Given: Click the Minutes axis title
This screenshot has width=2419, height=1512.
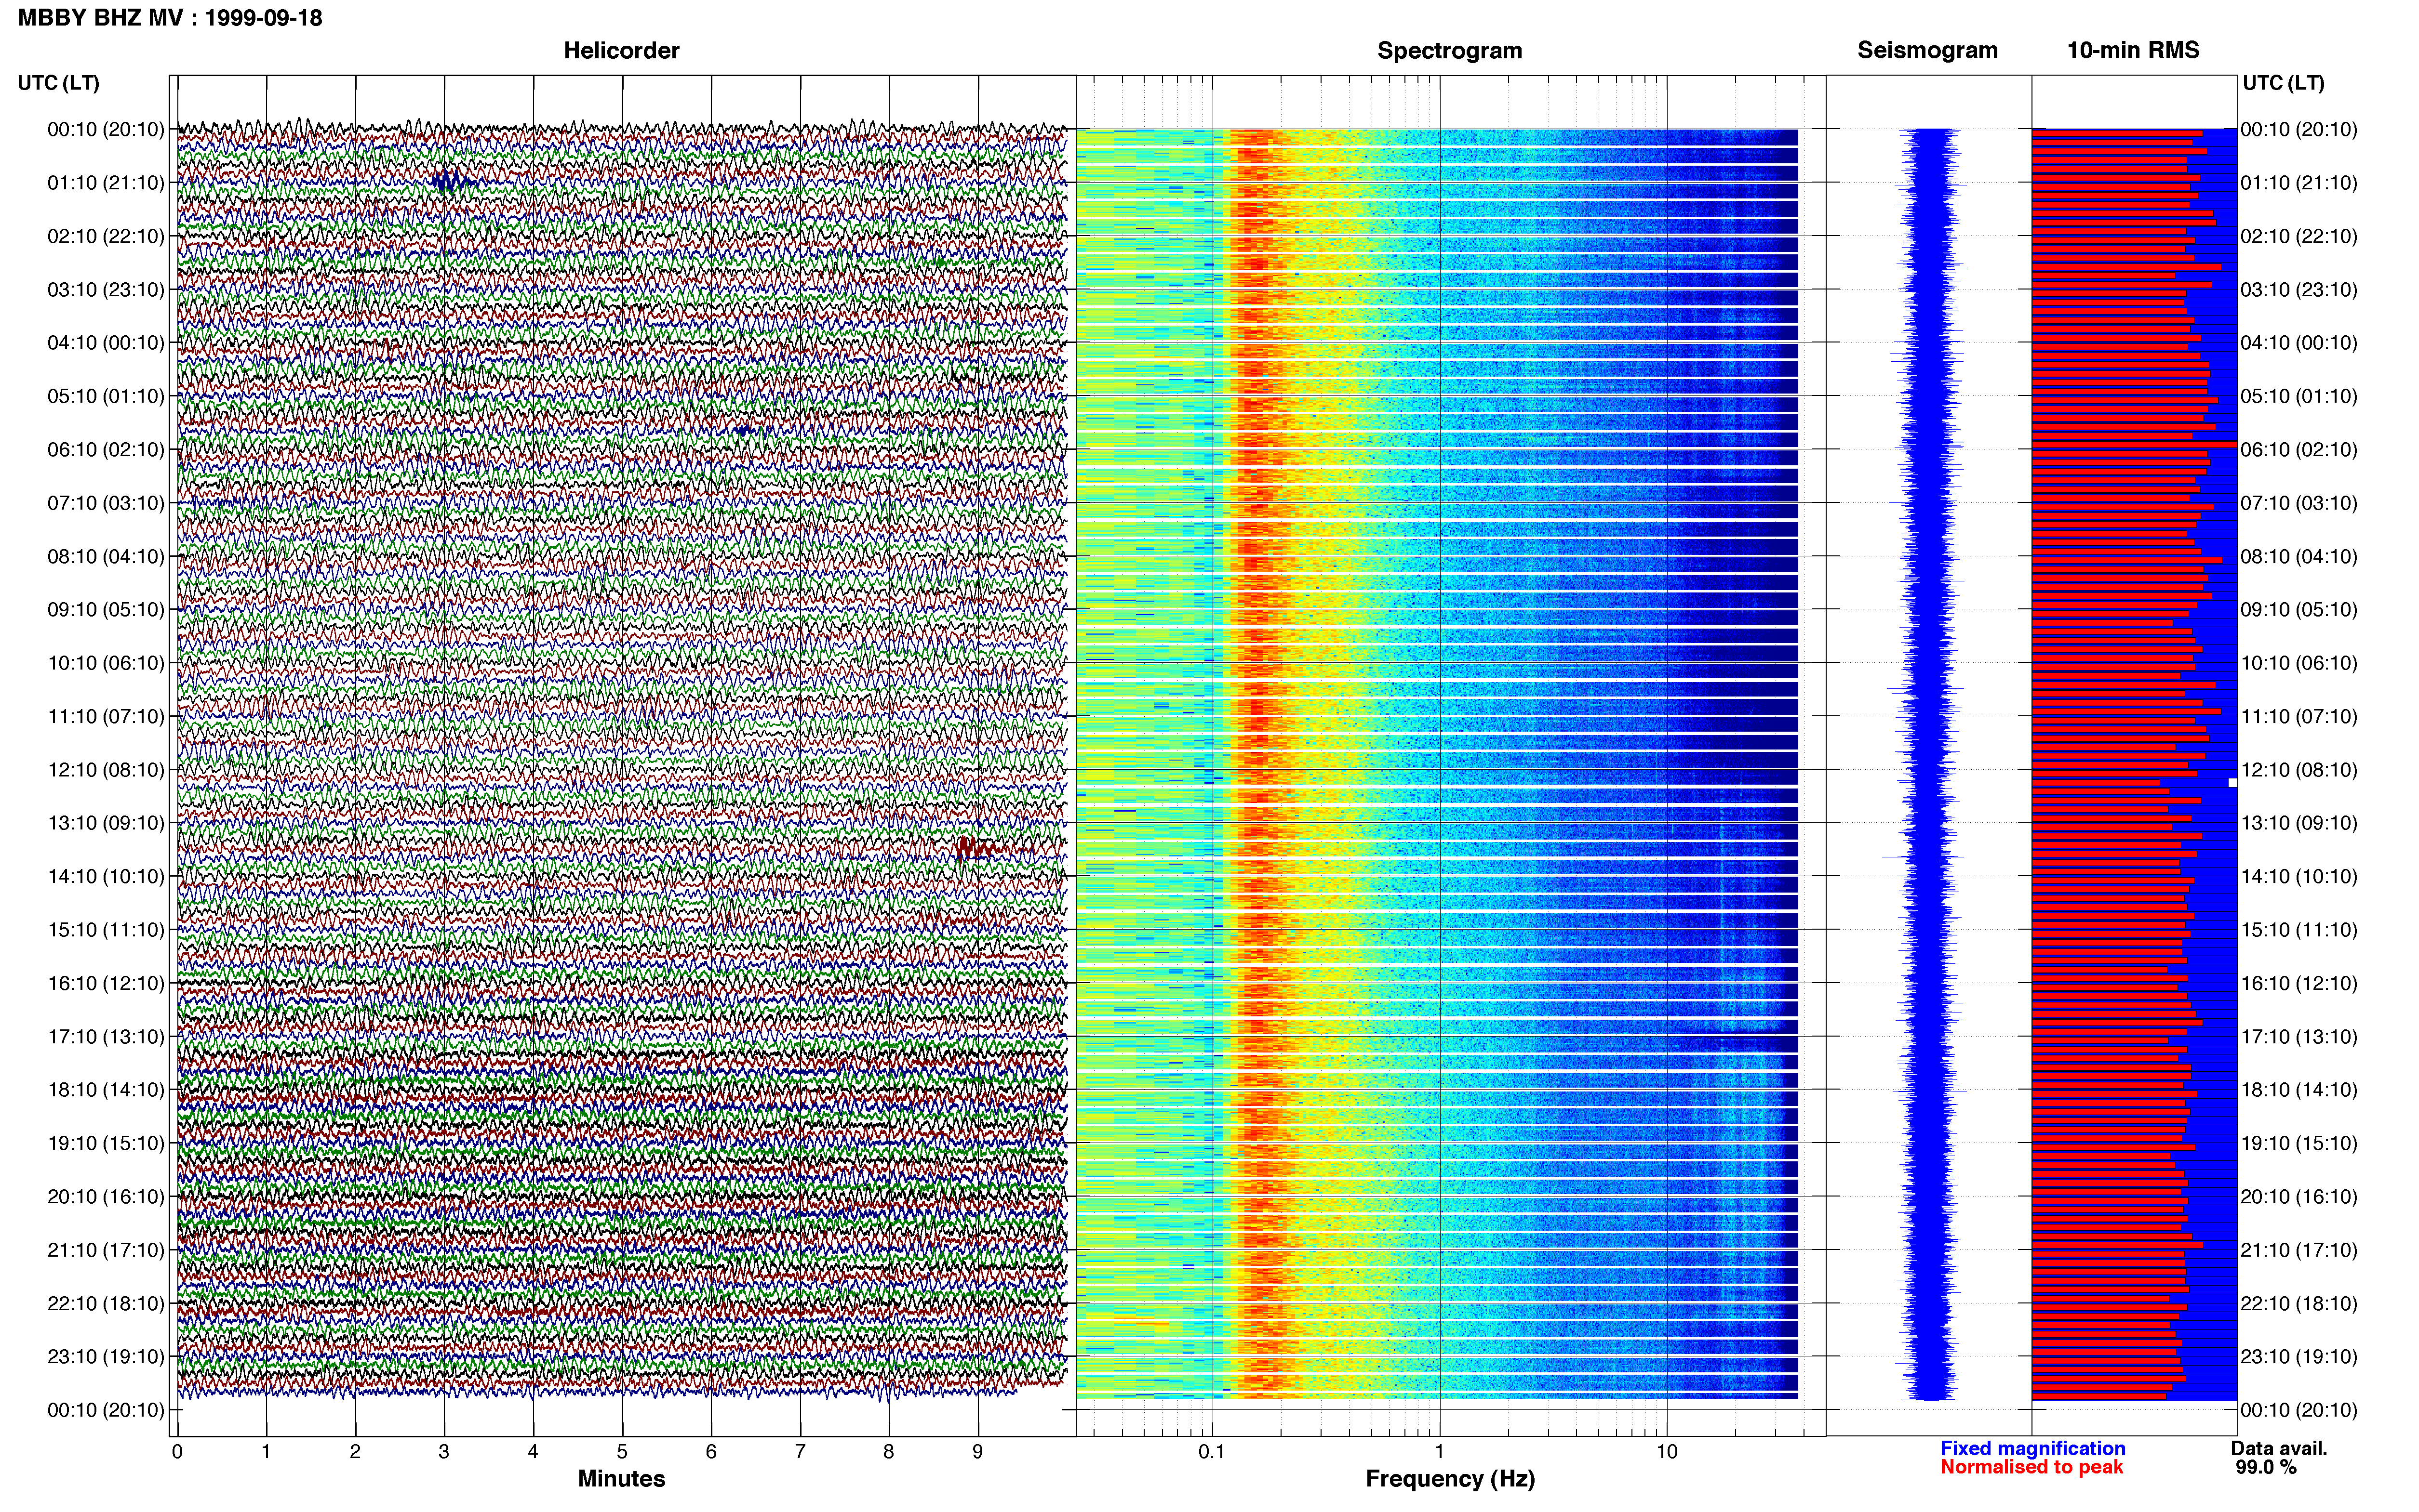Looking at the screenshot, I should [x=621, y=1479].
